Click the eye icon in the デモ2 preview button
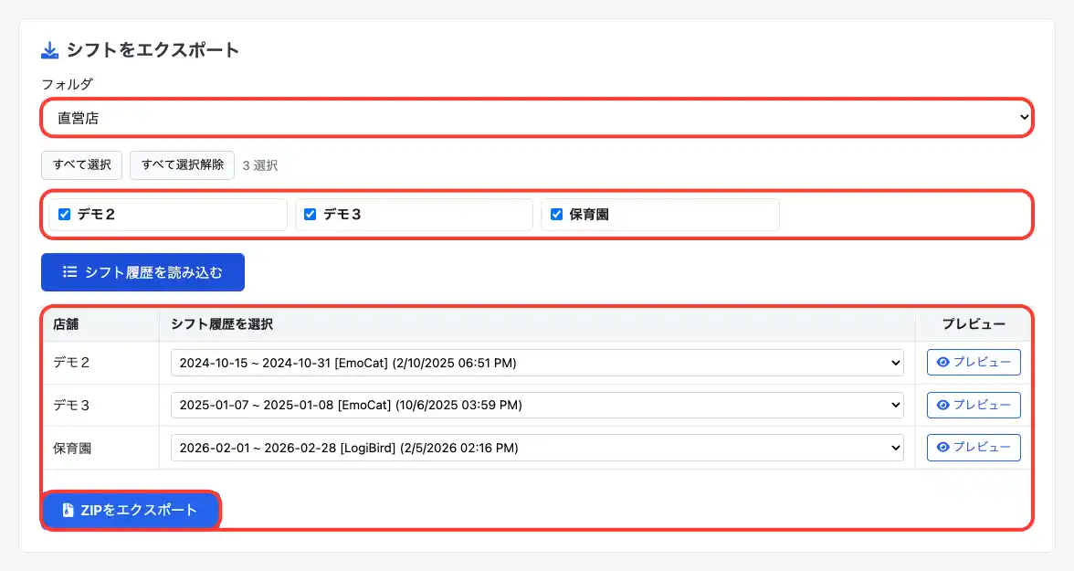The image size is (1074, 571). 943,363
